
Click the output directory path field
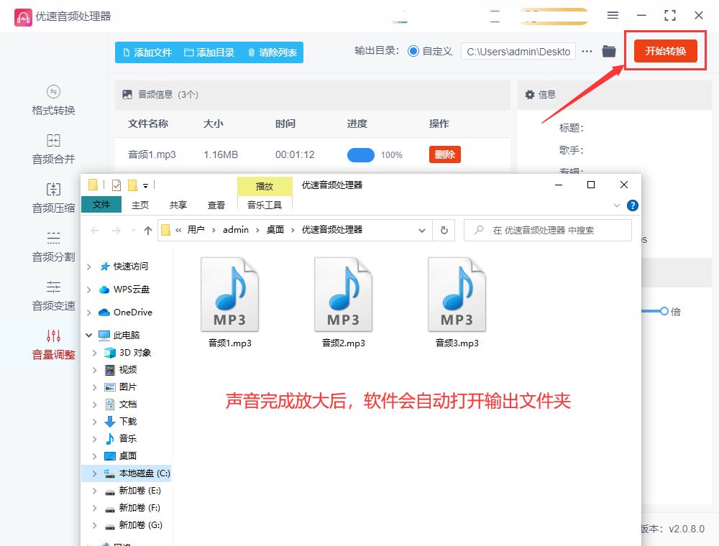tap(518, 51)
